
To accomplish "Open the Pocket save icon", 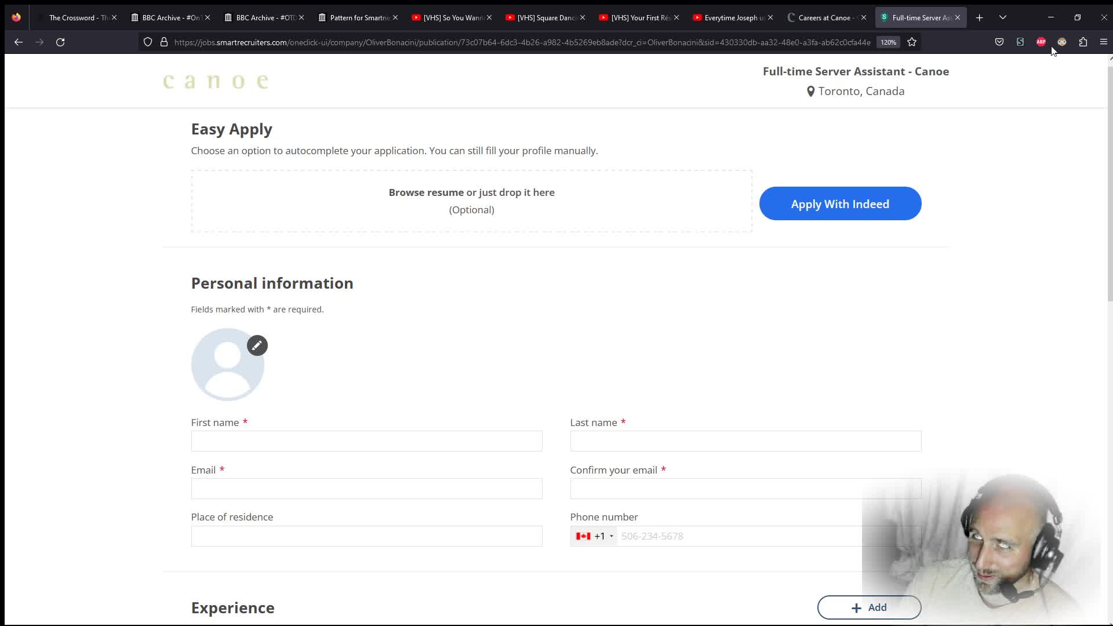I will [999, 42].
